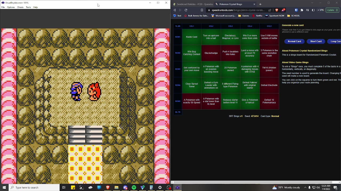Open Sticky Notes from the taskbar
Image resolution: width=341 pixels, height=191 pixels.
[x=73, y=188]
